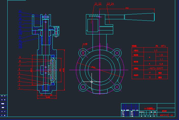Select the part callout number 8

click(x=20, y=61)
